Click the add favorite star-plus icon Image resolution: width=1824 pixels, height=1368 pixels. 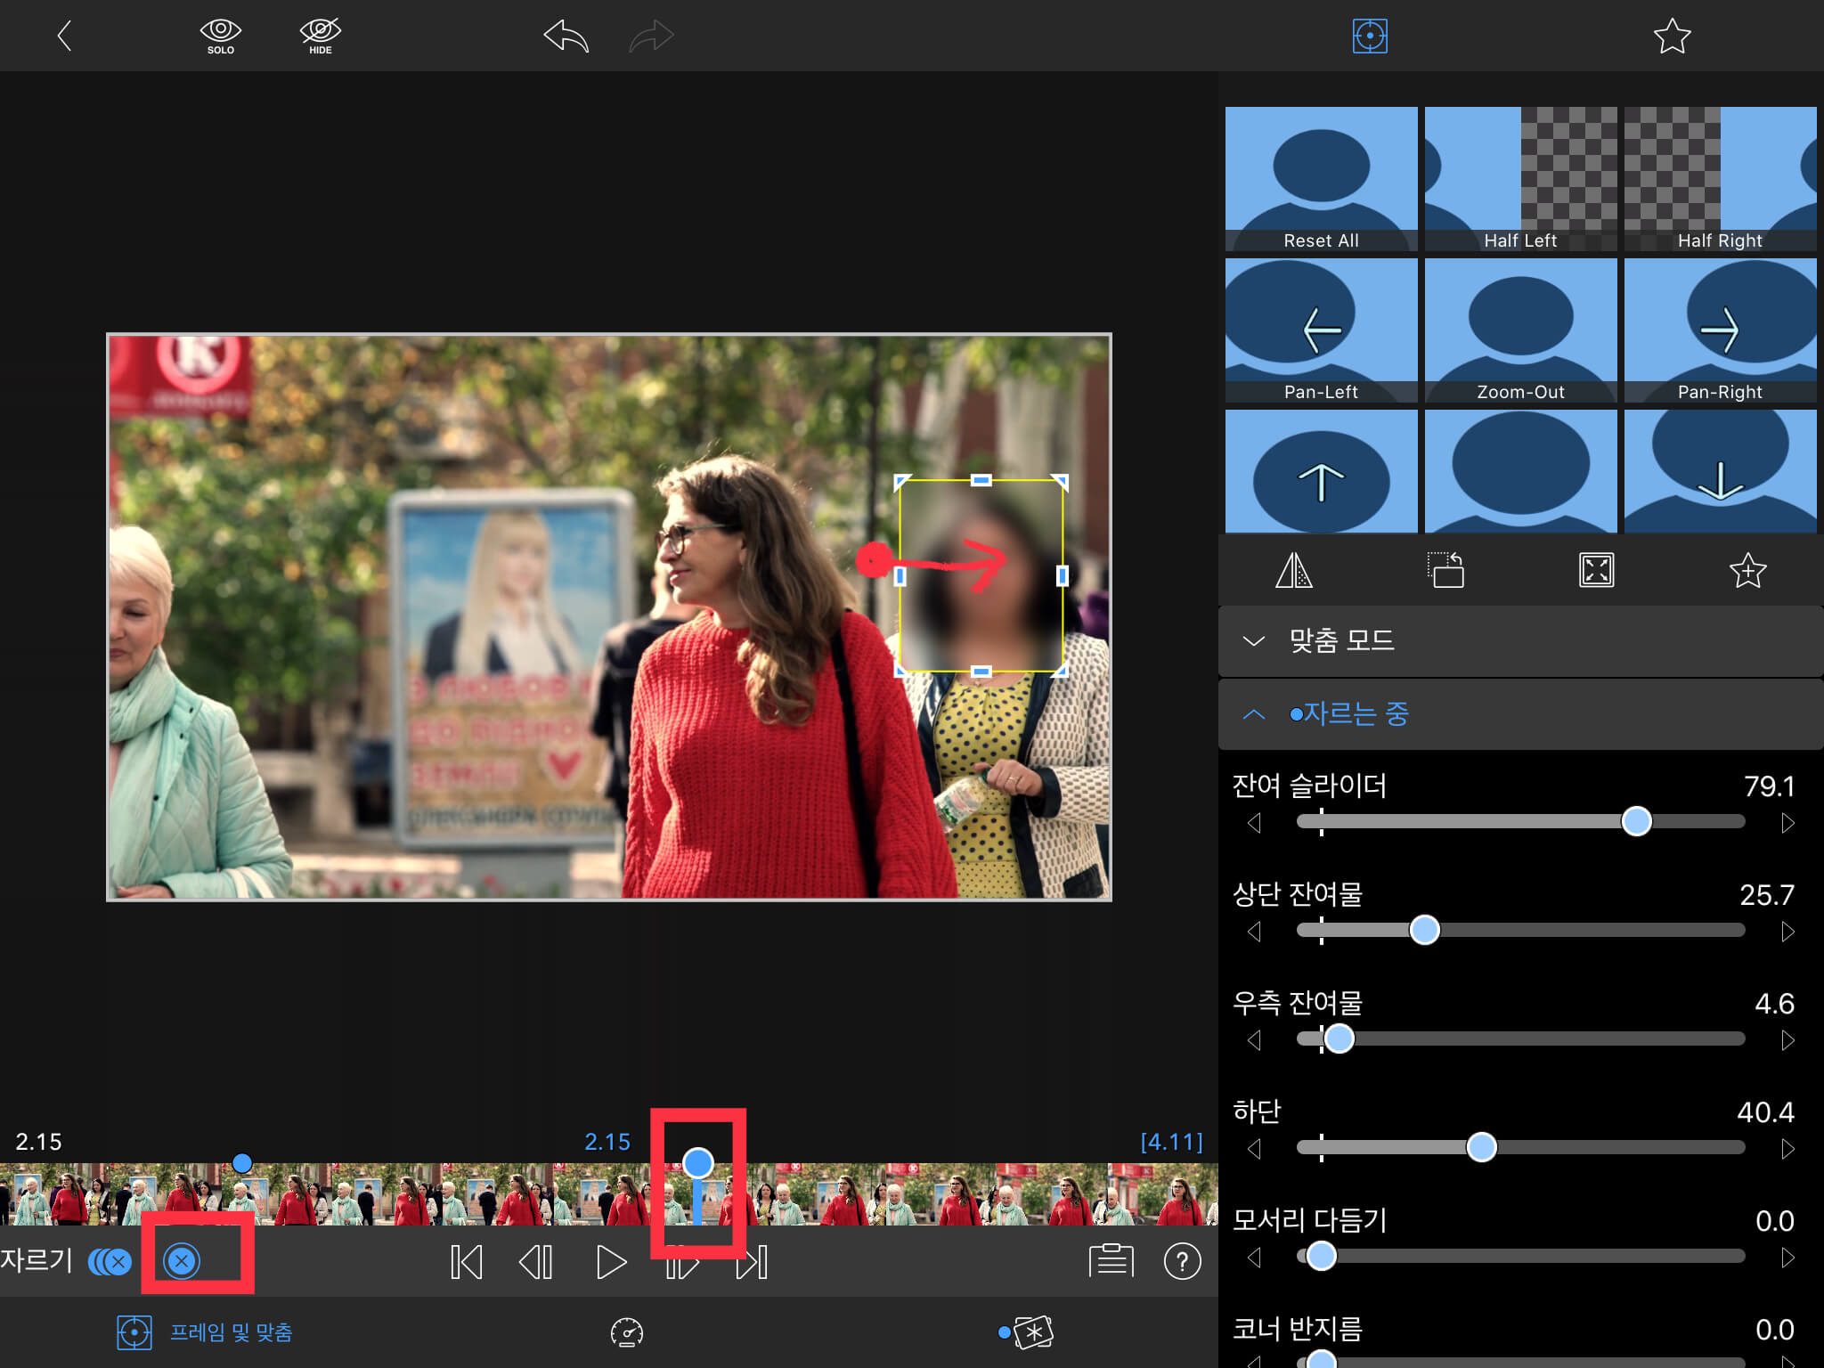click(1747, 571)
